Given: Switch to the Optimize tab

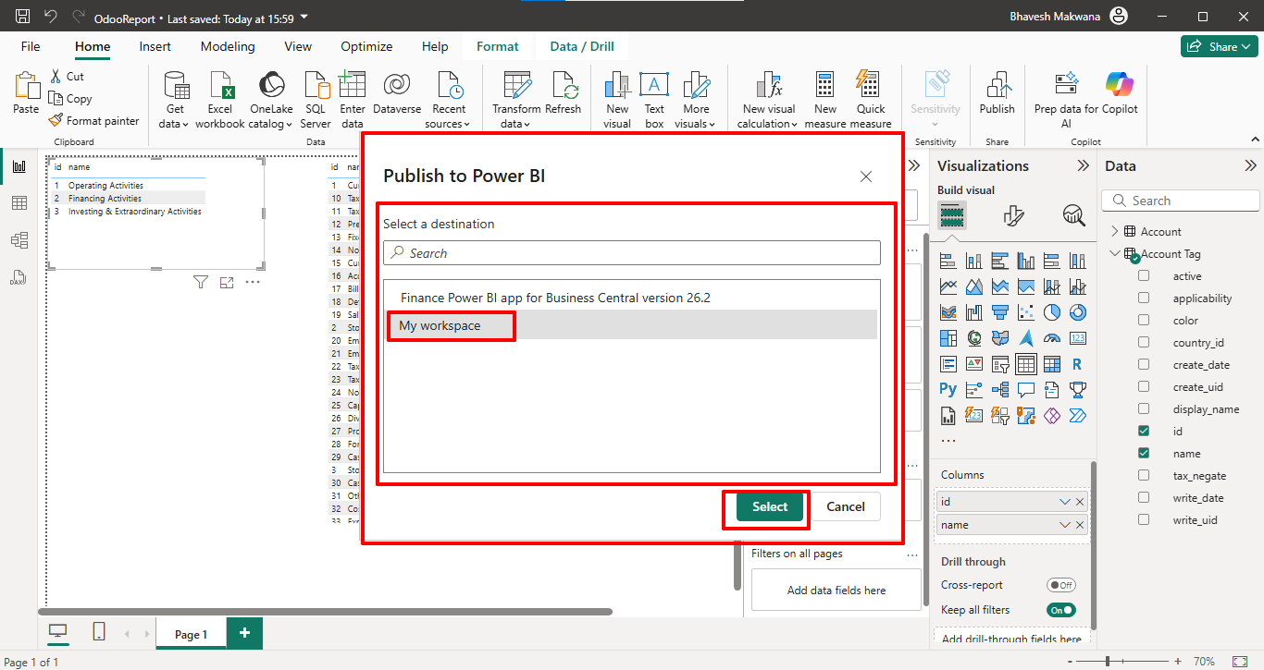Looking at the screenshot, I should 366,46.
